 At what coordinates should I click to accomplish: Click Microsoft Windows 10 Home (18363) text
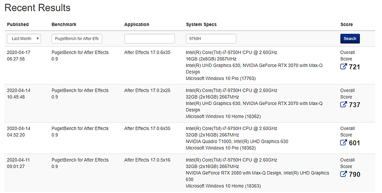tap(223, 186)
